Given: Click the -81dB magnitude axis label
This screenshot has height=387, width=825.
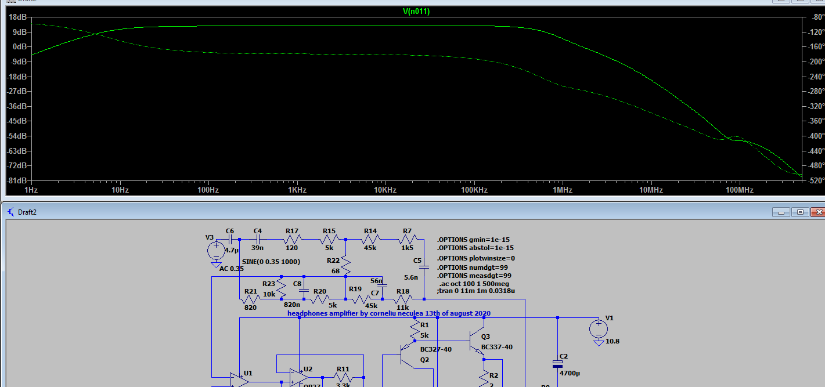Looking at the screenshot, I should click(x=16, y=180).
